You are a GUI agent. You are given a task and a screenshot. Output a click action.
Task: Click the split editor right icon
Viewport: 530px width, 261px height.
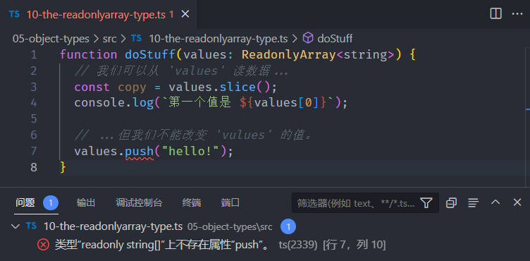pyautogui.click(x=495, y=14)
